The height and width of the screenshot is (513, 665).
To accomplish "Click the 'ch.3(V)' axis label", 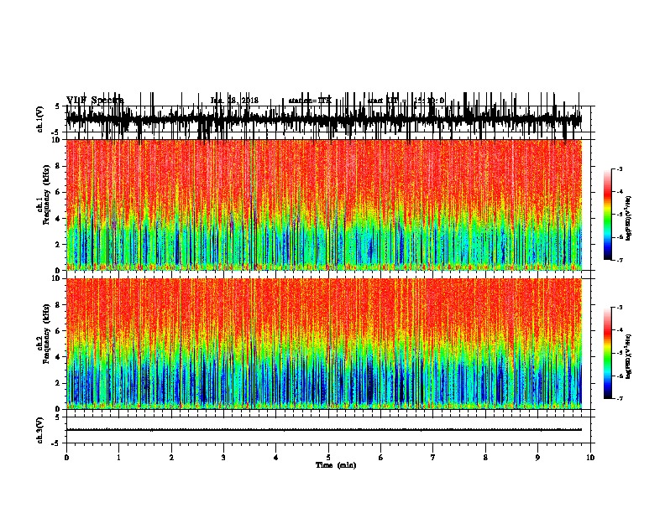I will [40, 430].
